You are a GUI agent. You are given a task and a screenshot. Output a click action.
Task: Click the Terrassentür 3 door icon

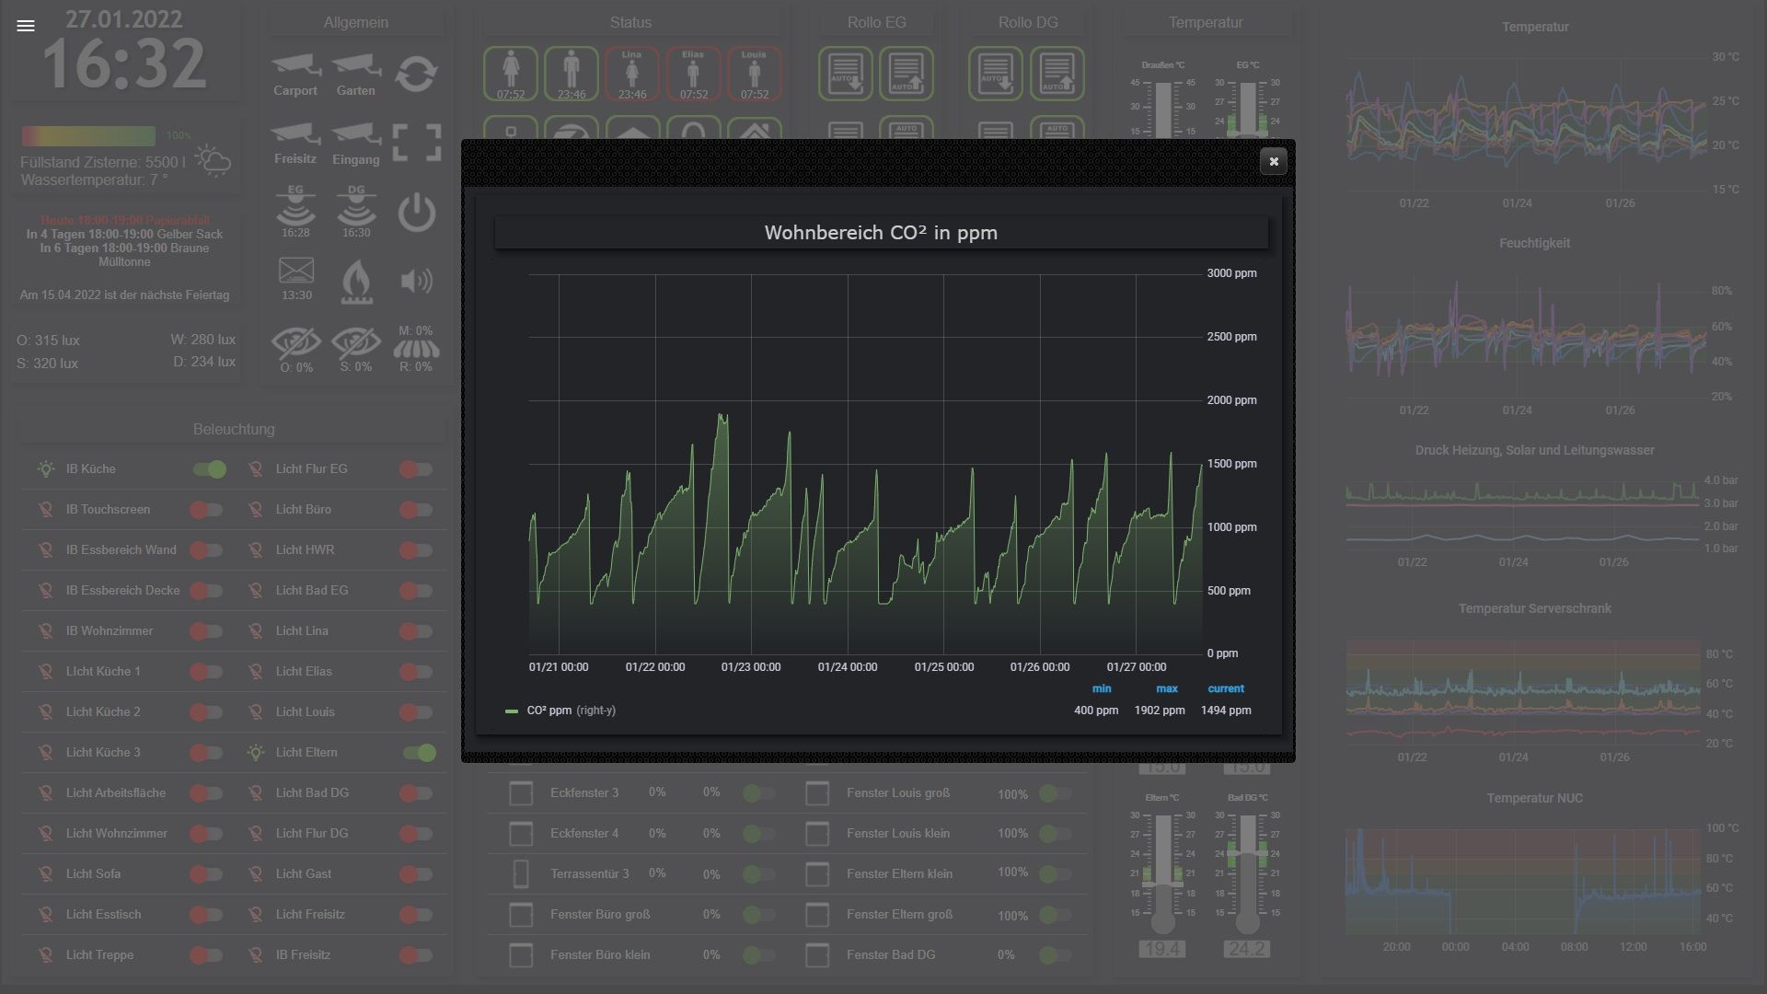tap(521, 873)
